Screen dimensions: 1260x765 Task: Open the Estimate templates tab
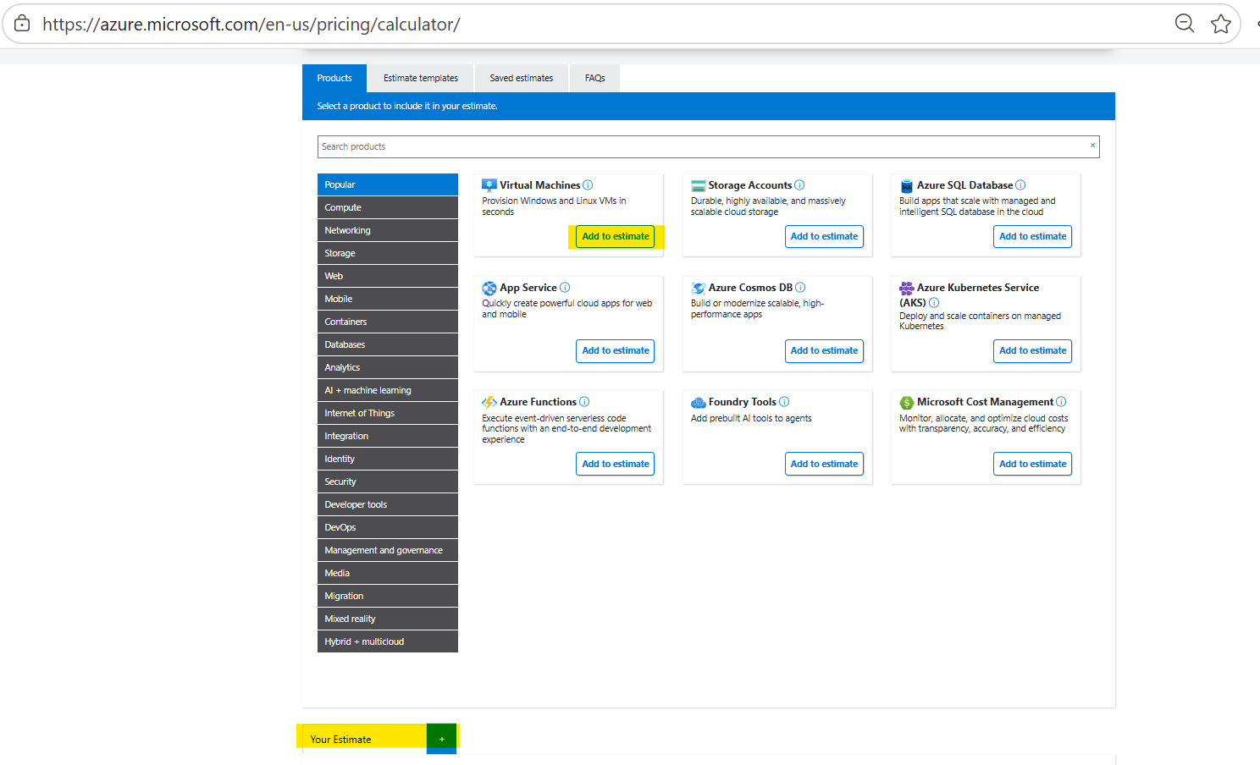coord(421,78)
